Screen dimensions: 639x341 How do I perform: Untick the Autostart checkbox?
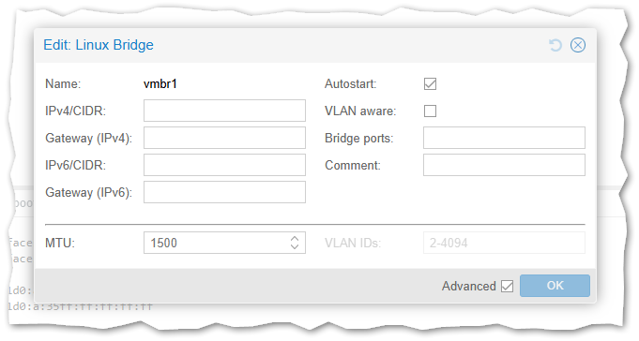(430, 83)
